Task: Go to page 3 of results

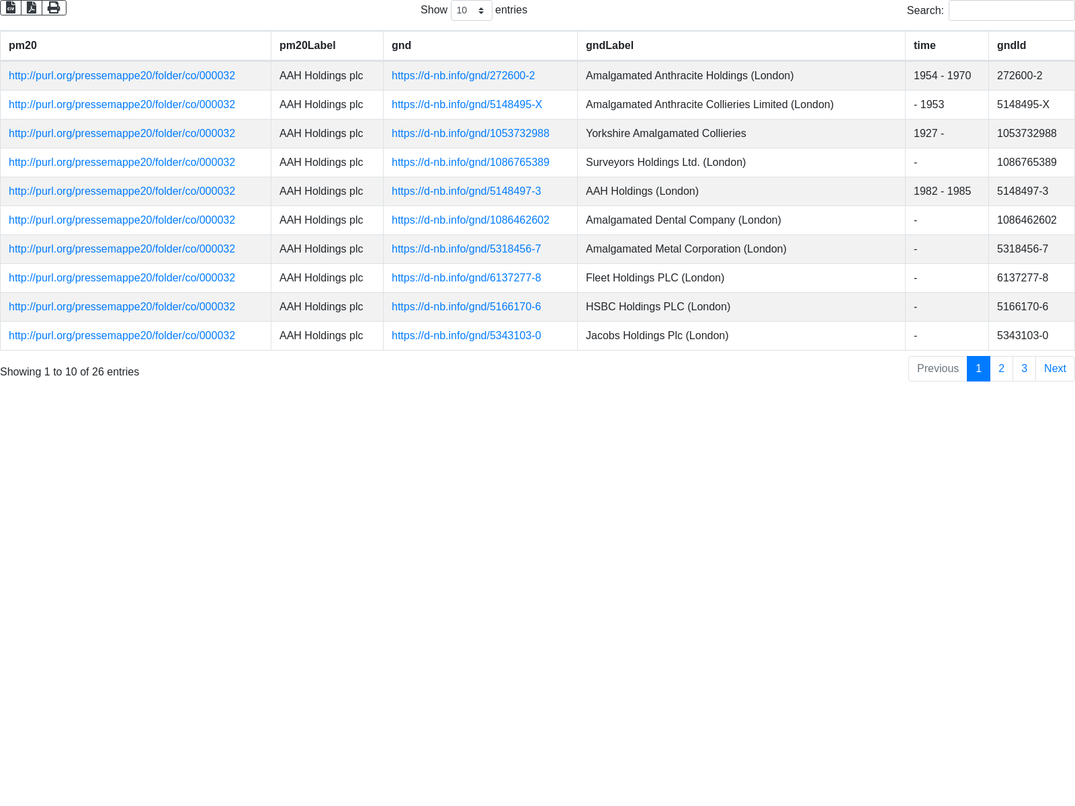Action: click(x=1024, y=369)
